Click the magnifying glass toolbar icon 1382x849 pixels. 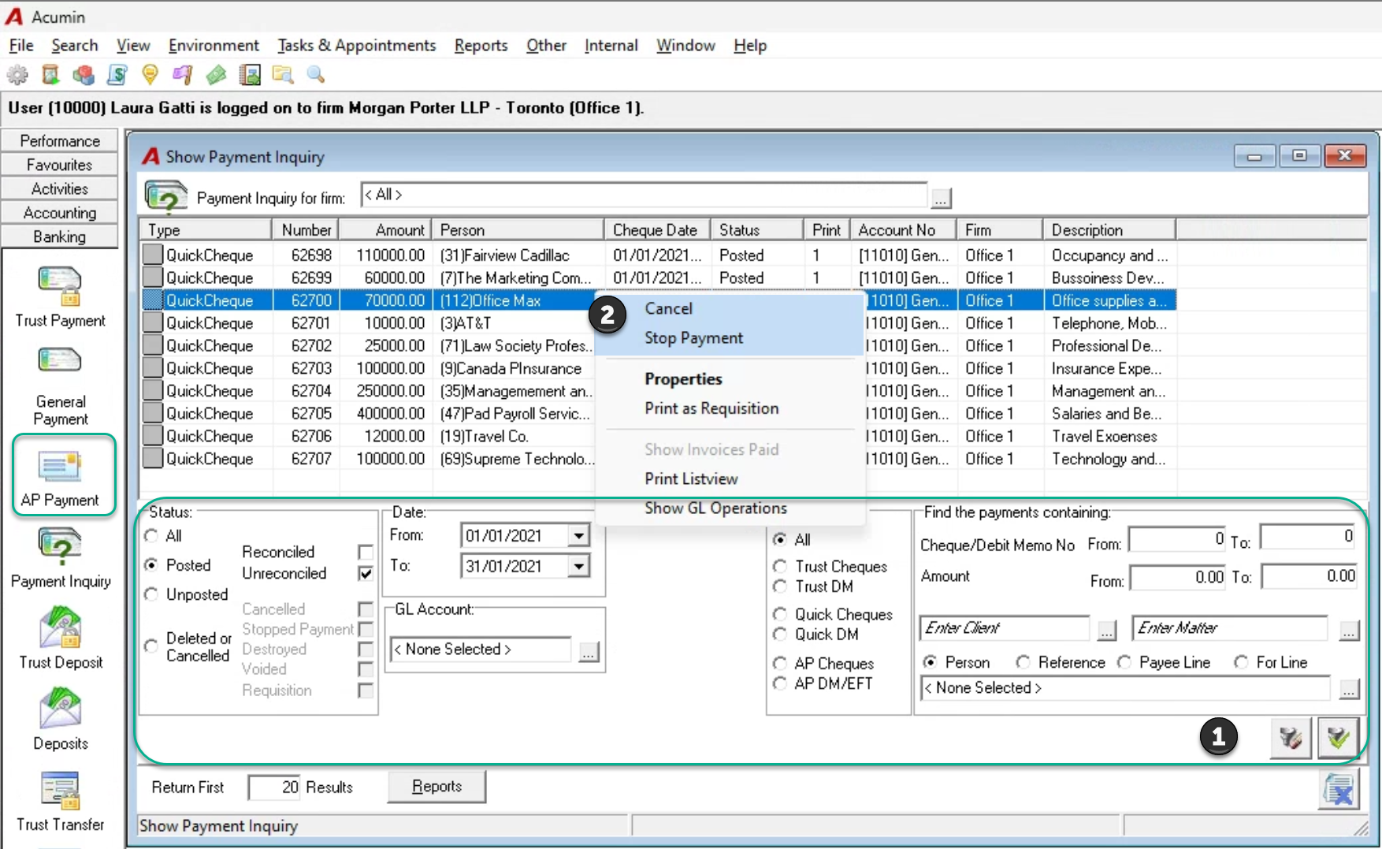[316, 75]
